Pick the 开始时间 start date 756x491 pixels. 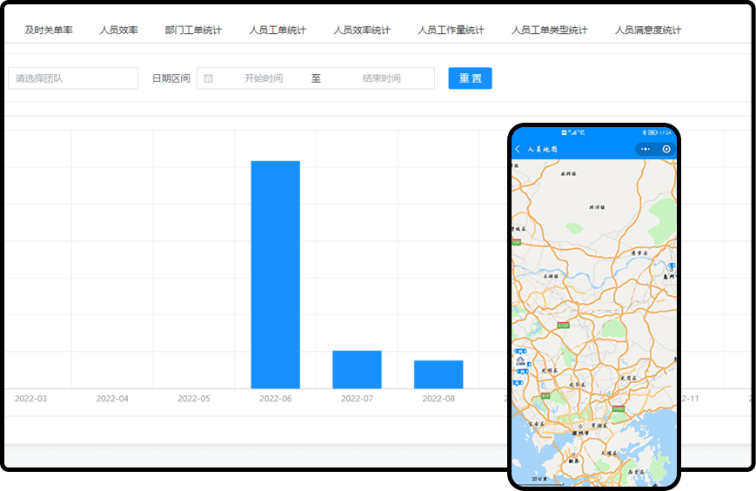[x=263, y=78]
